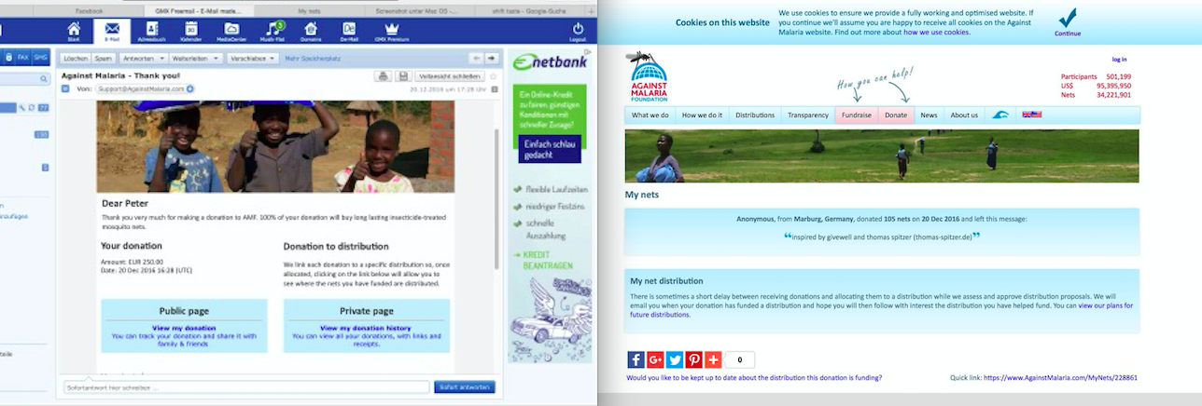Open the How we do it menu
Screen dimensions: 1202x406
coord(702,115)
